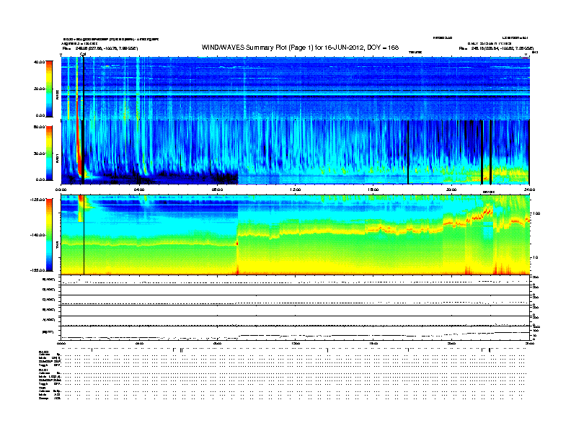This screenshot has width=571, height=441.
Task: Click the TNR color scale bar
Action: point(49,235)
